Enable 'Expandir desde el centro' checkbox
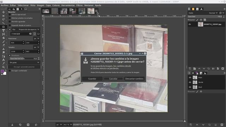226x127 pixels. (10, 25)
